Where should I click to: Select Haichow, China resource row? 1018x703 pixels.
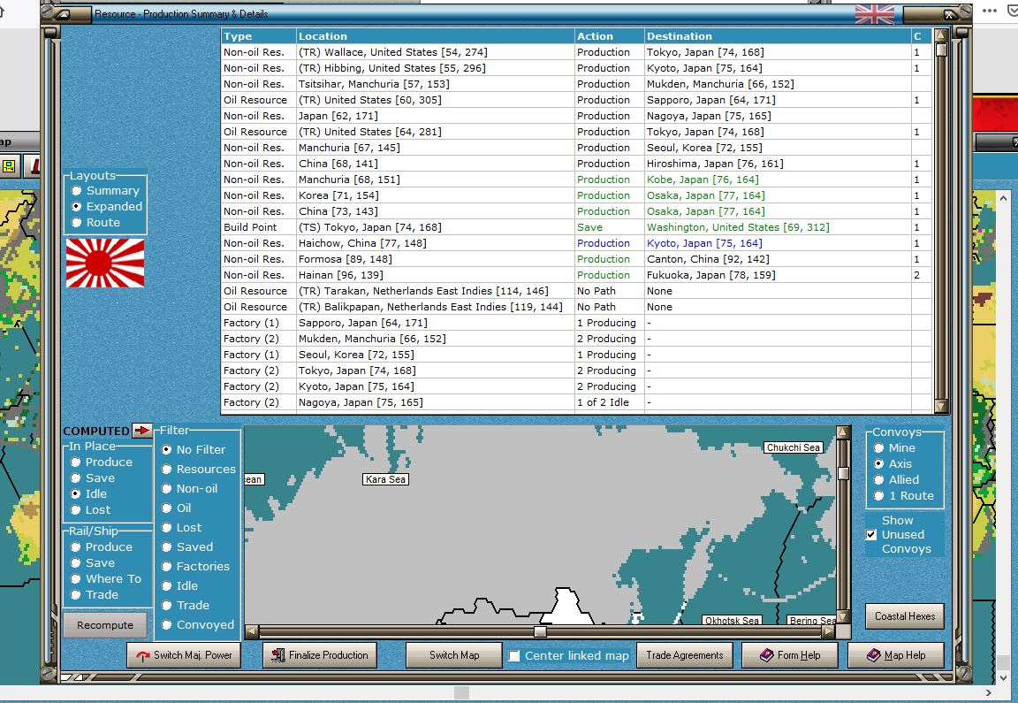576,243
